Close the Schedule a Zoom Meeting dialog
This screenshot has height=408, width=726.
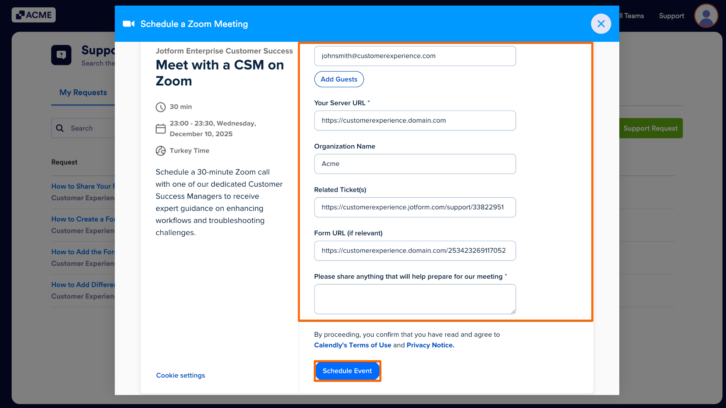(x=601, y=24)
